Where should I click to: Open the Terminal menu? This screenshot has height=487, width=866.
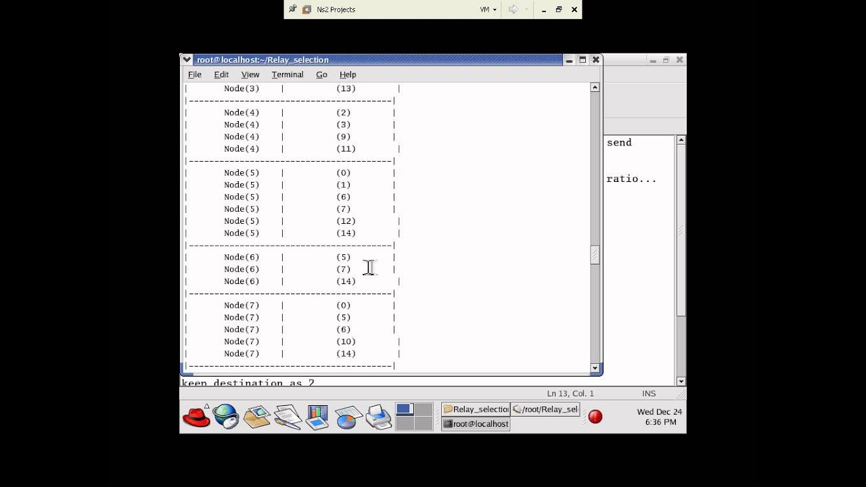click(x=288, y=74)
